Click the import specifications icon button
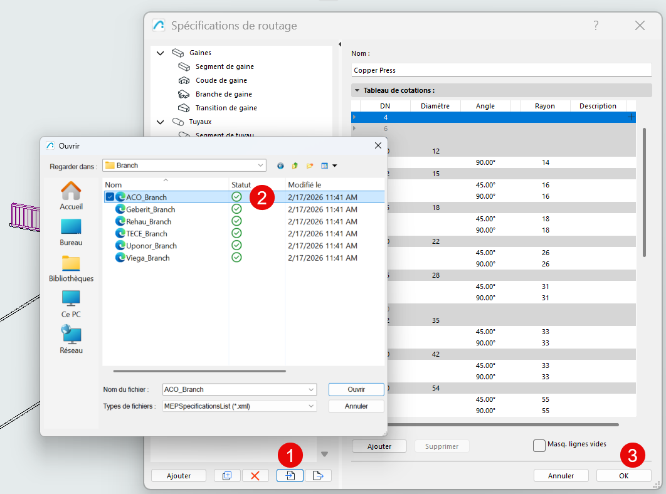Screen dimensions: 666x494 [290, 475]
